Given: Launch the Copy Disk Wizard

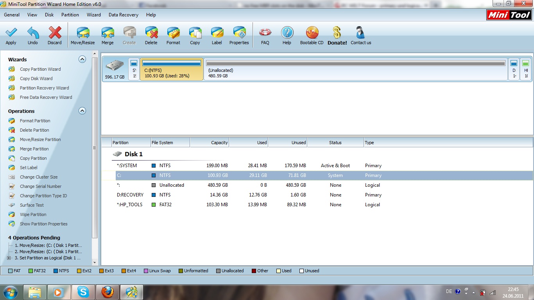Looking at the screenshot, I should pyautogui.click(x=36, y=79).
